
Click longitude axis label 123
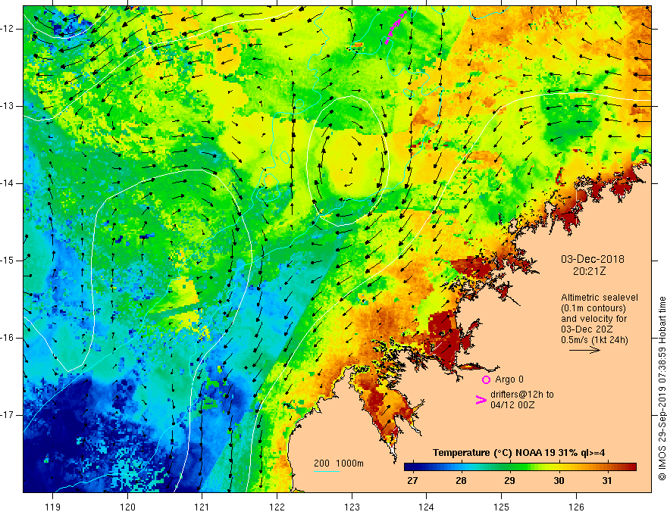(x=352, y=507)
